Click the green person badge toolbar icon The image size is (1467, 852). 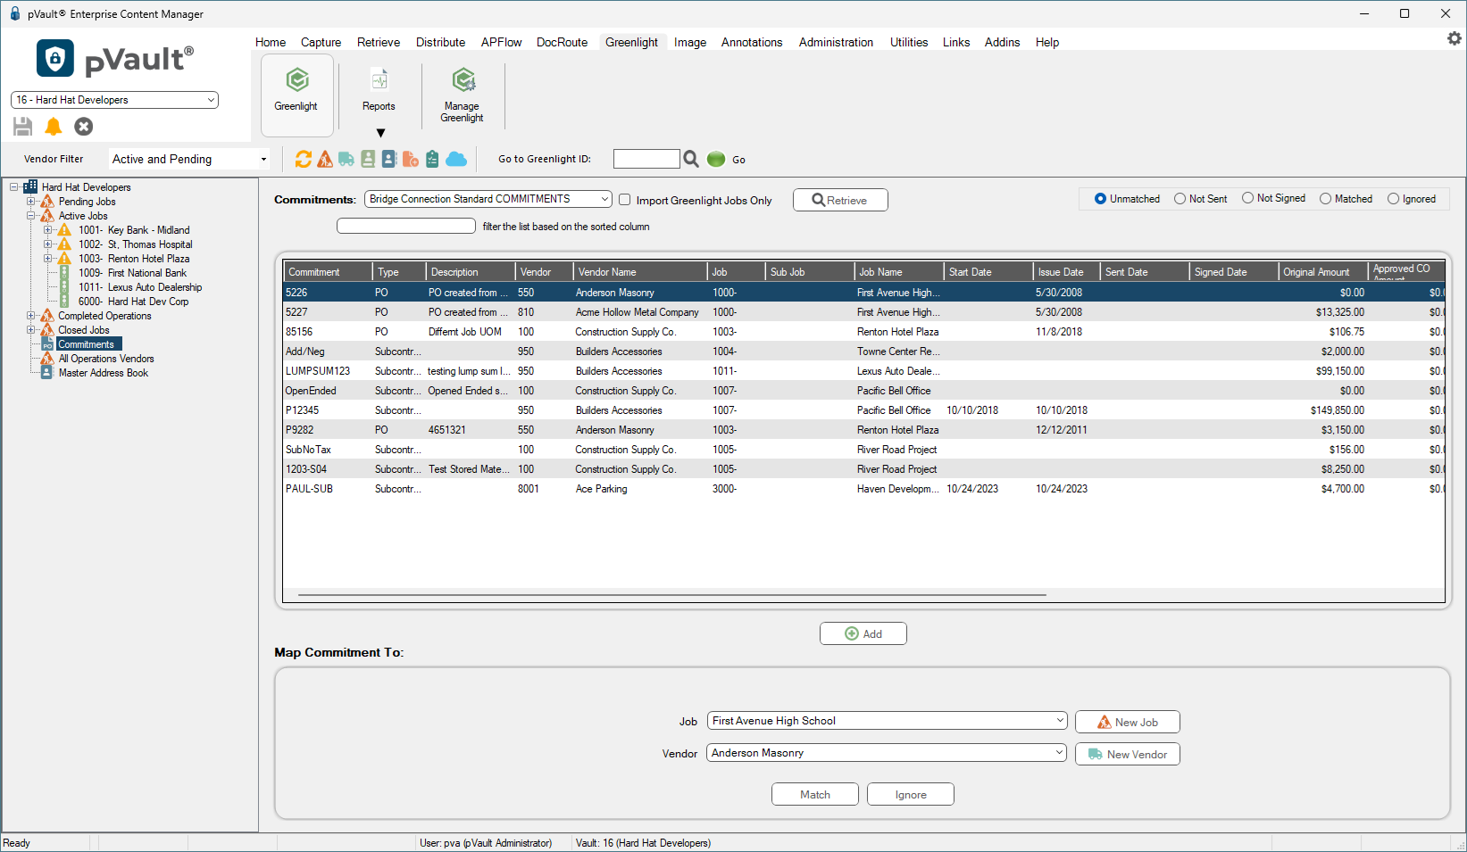tap(368, 159)
